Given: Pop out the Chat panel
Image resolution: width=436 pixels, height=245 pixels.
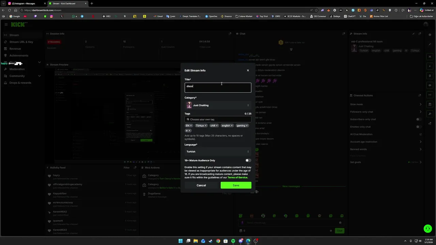Looking at the screenshot, I should pyautogui.click(x=343, y=34).
